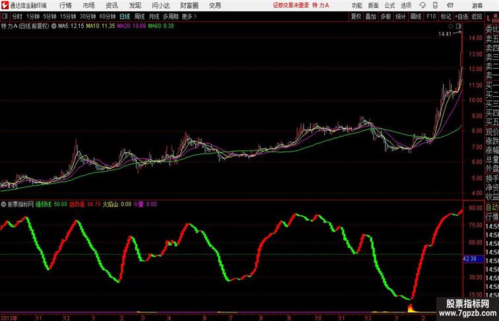Screen dimensions: 499x321
Task: Click the 证券交易未登录 login status text
Action: tap(291, 5)
